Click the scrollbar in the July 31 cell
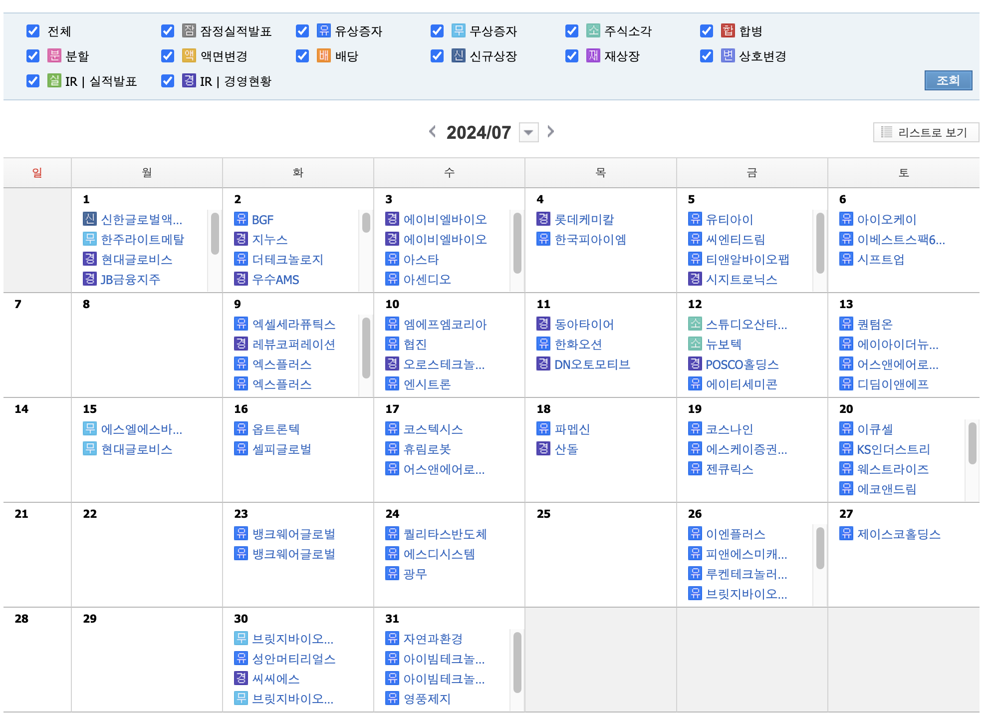This screenshot has height=722, width=989. tap(517, 662)
